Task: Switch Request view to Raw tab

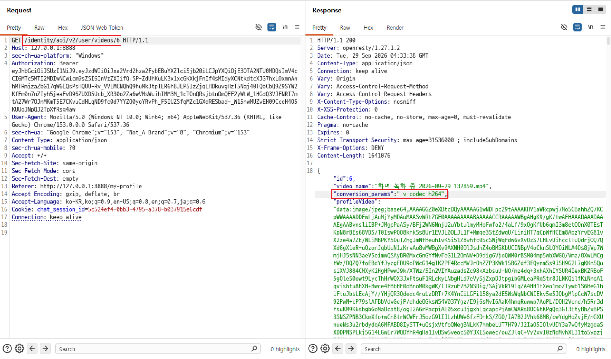Action: click(39, 27)
